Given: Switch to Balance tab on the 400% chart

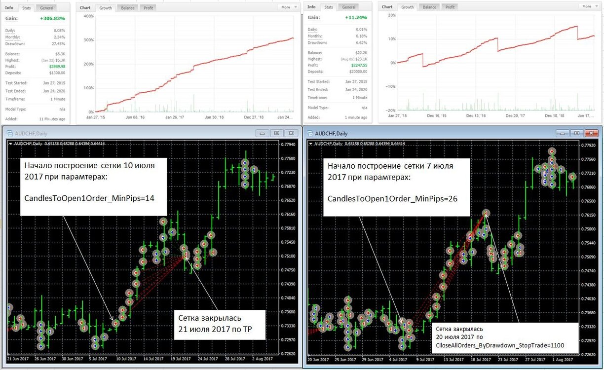Looking at the screenshot, I should click(x=127, y=8).
